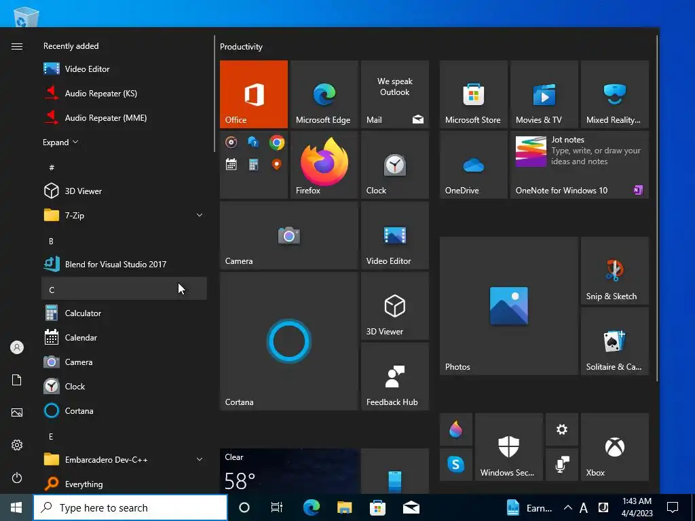
Task: Show hidden system tray icons
Action: [x=567, y=507]
